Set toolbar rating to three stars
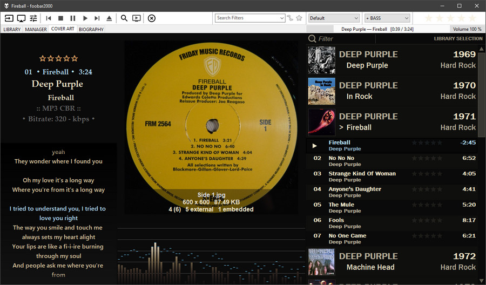The width and height of the screenshot is (486, 285). point(450,18)
